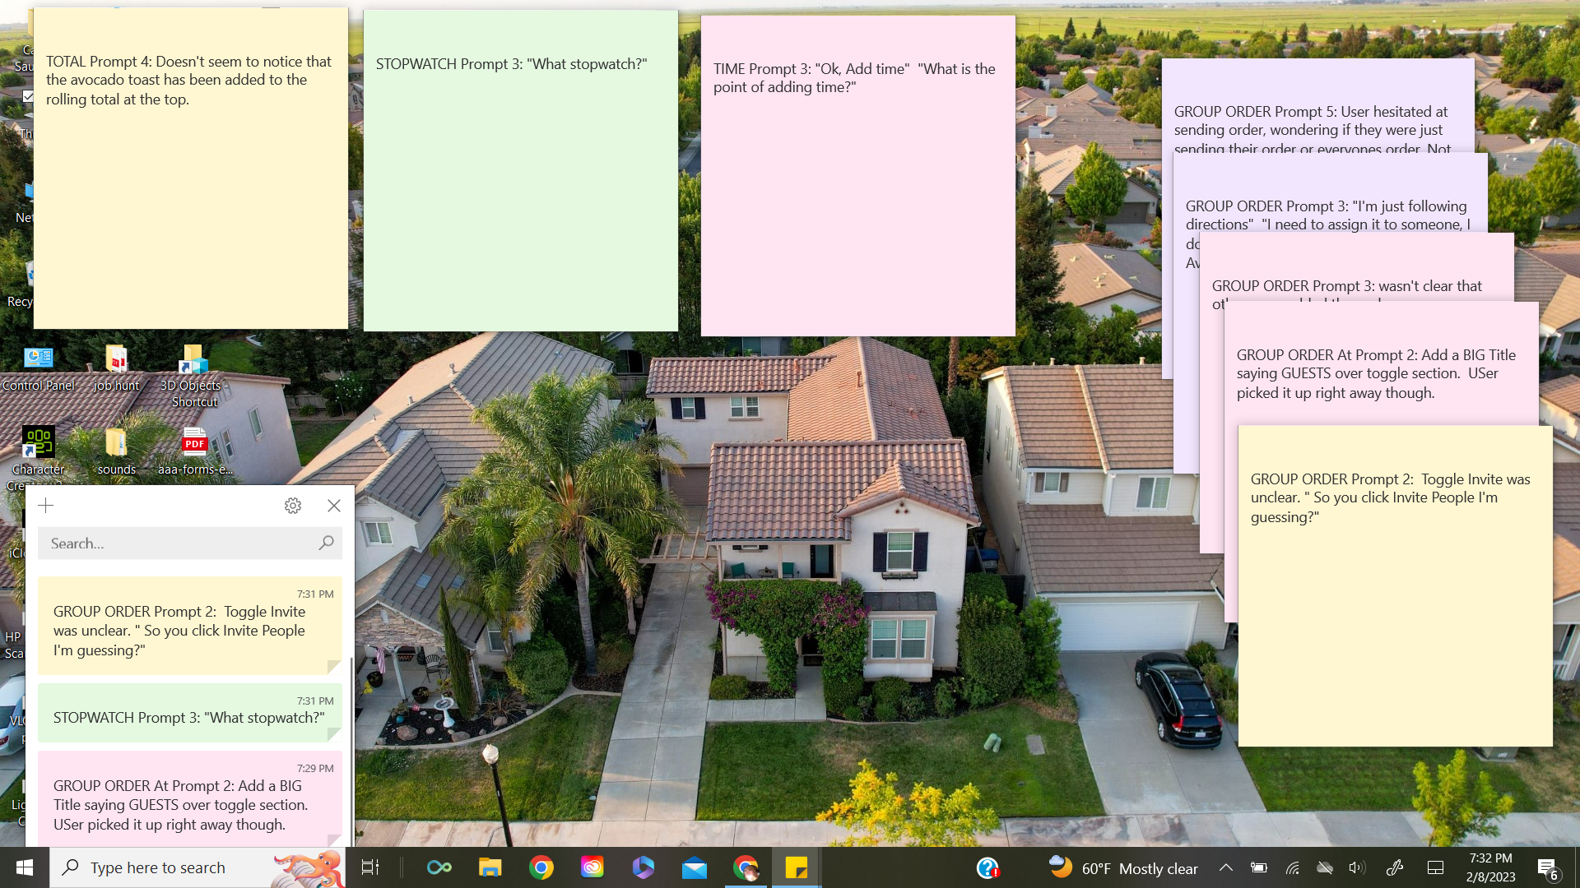This screenshot has height=888, width=1580.
Task: Click the Windows Start button
Action: (25, 867)
